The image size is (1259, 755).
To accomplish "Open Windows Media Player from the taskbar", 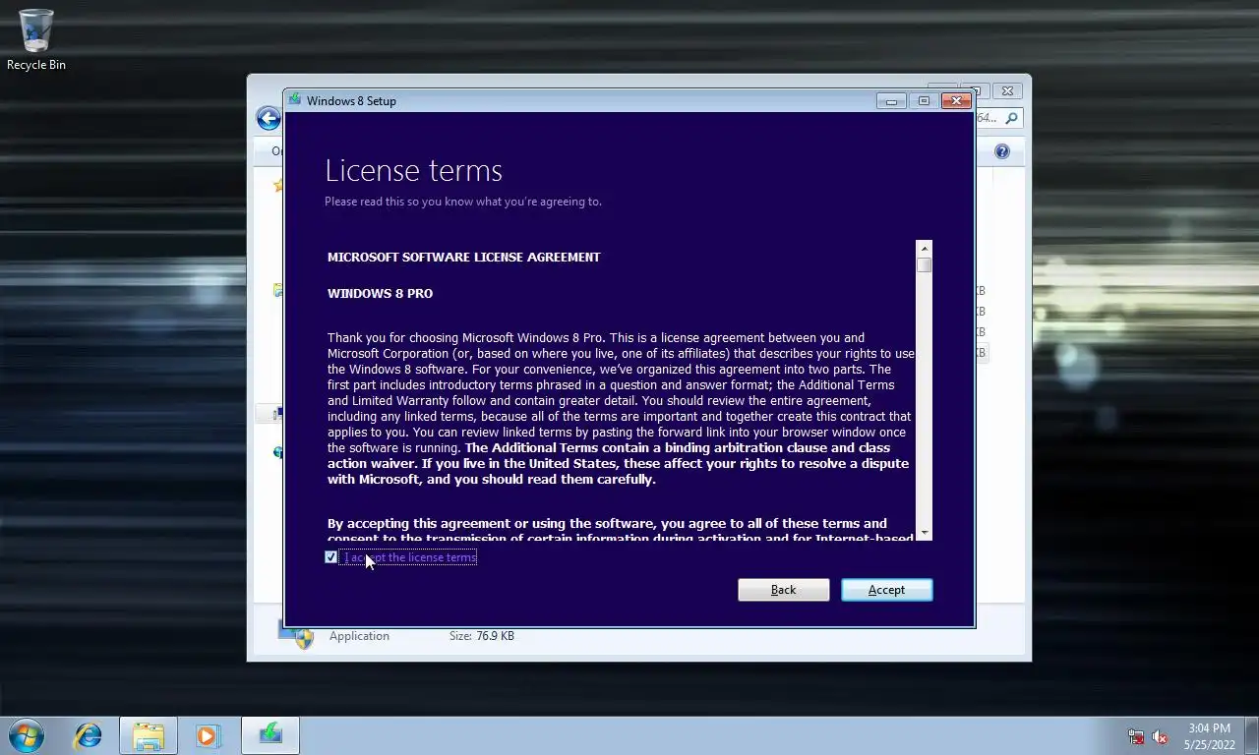I will pyautogui.click(x=208, y=735).
